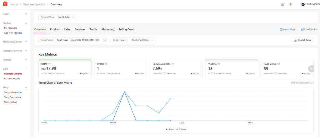Switch to the Overview tab

pos(40,29)
